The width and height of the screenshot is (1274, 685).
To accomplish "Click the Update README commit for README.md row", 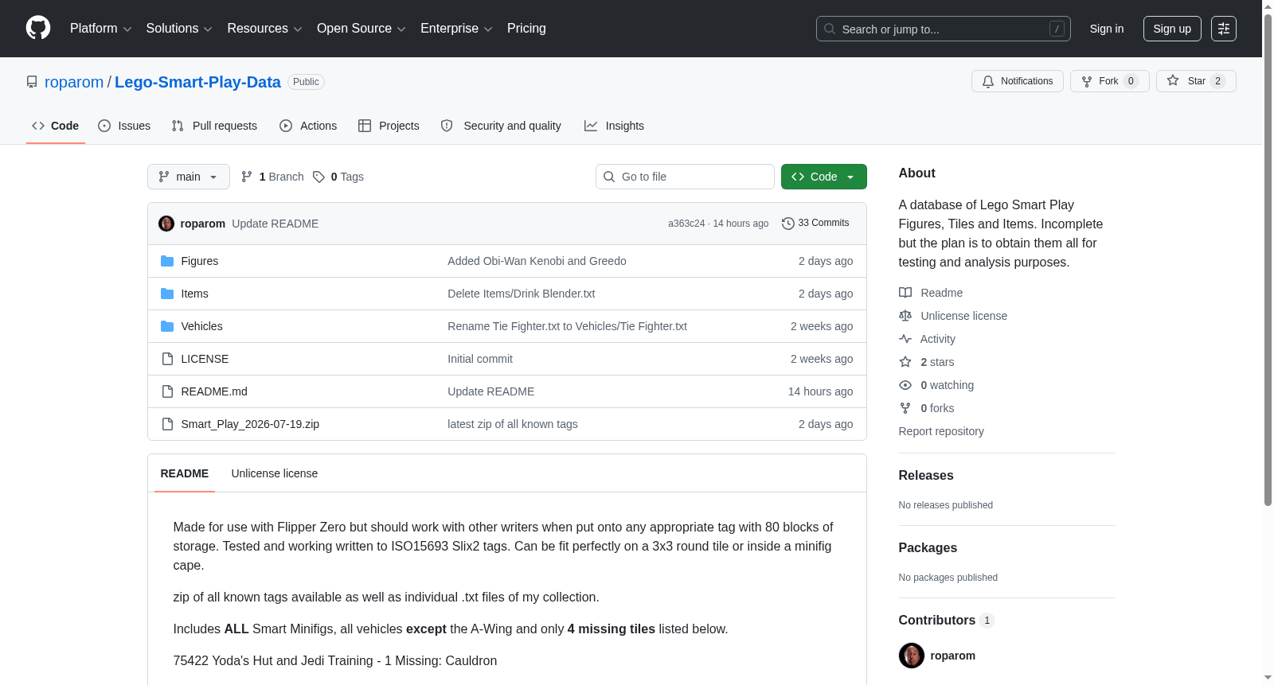I will [490, 391].
